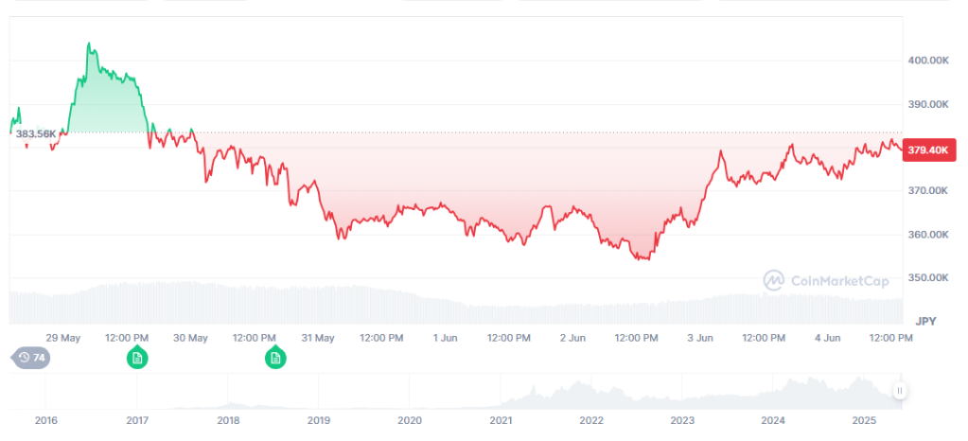The image size is (968, 441).
Task: Click the range navigator pause-style handle
Action: 900,391
